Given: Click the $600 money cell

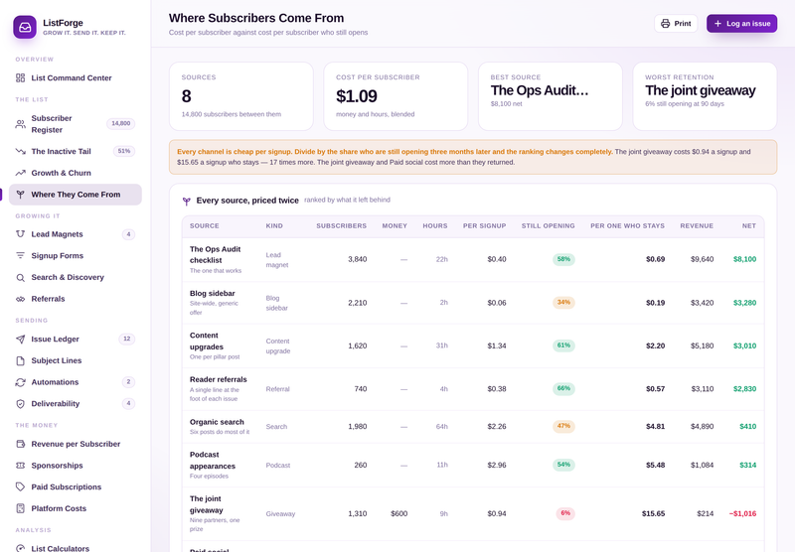Looking at the screenshot, I should [399, 513].
